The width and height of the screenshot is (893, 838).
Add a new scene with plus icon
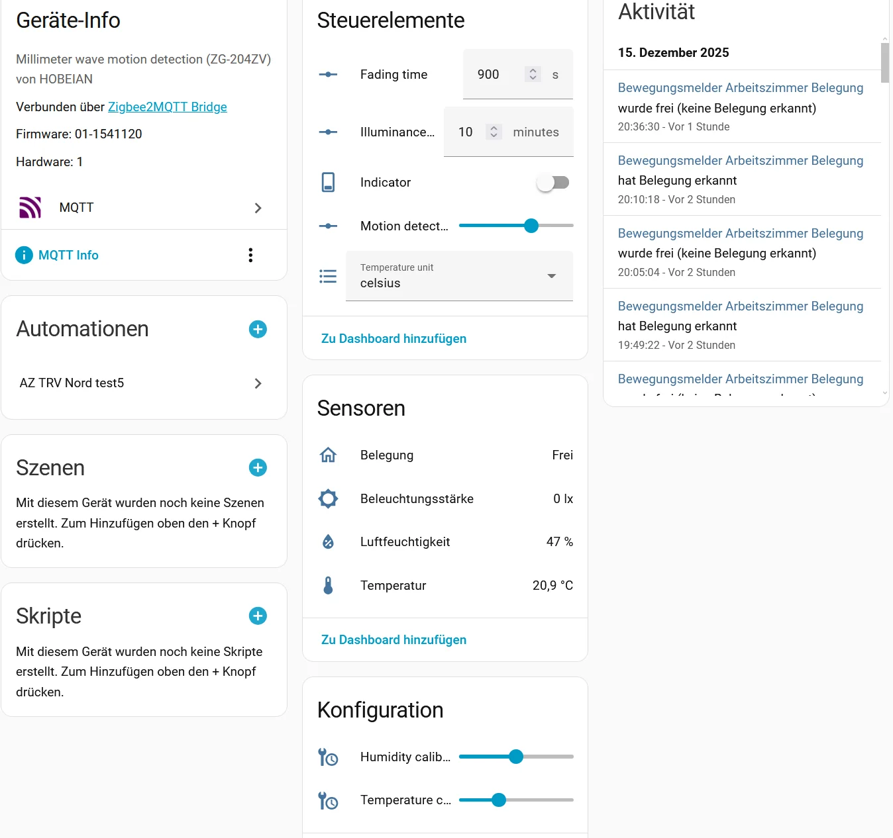tap(258, 468)
